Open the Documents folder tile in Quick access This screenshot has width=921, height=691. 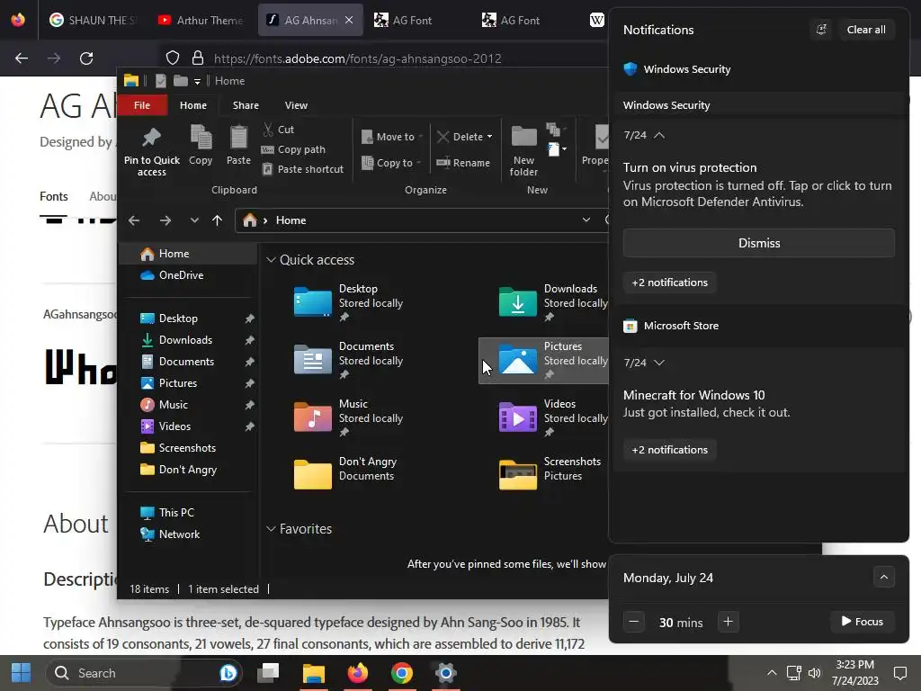(348, 360)
